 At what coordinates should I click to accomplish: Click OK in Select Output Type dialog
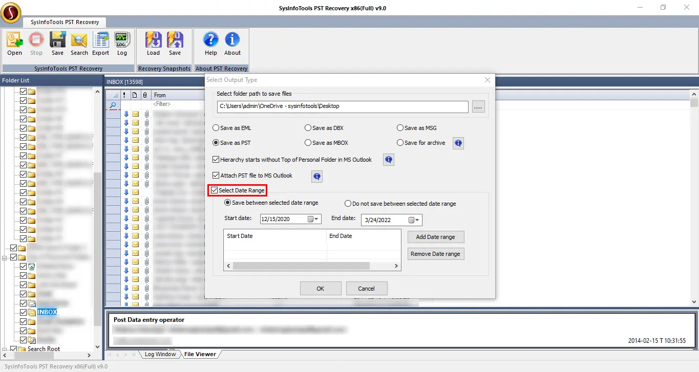click(x=321, y=289)
